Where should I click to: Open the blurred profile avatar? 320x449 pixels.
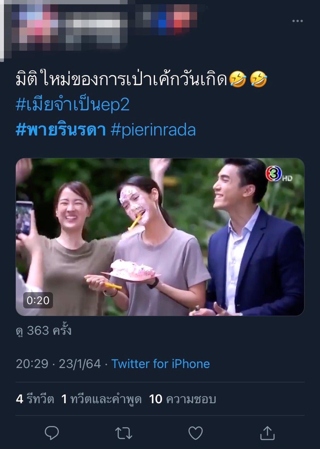(x=33, y=30)
